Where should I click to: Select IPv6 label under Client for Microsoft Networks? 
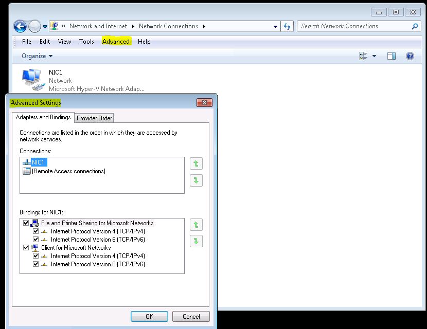pyautogui.click(x=98, y=264)
